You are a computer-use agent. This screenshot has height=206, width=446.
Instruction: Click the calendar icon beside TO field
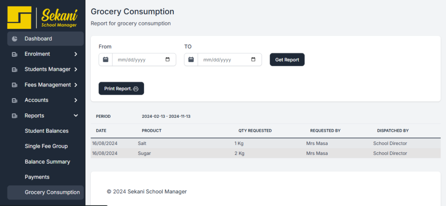[191, 60]
